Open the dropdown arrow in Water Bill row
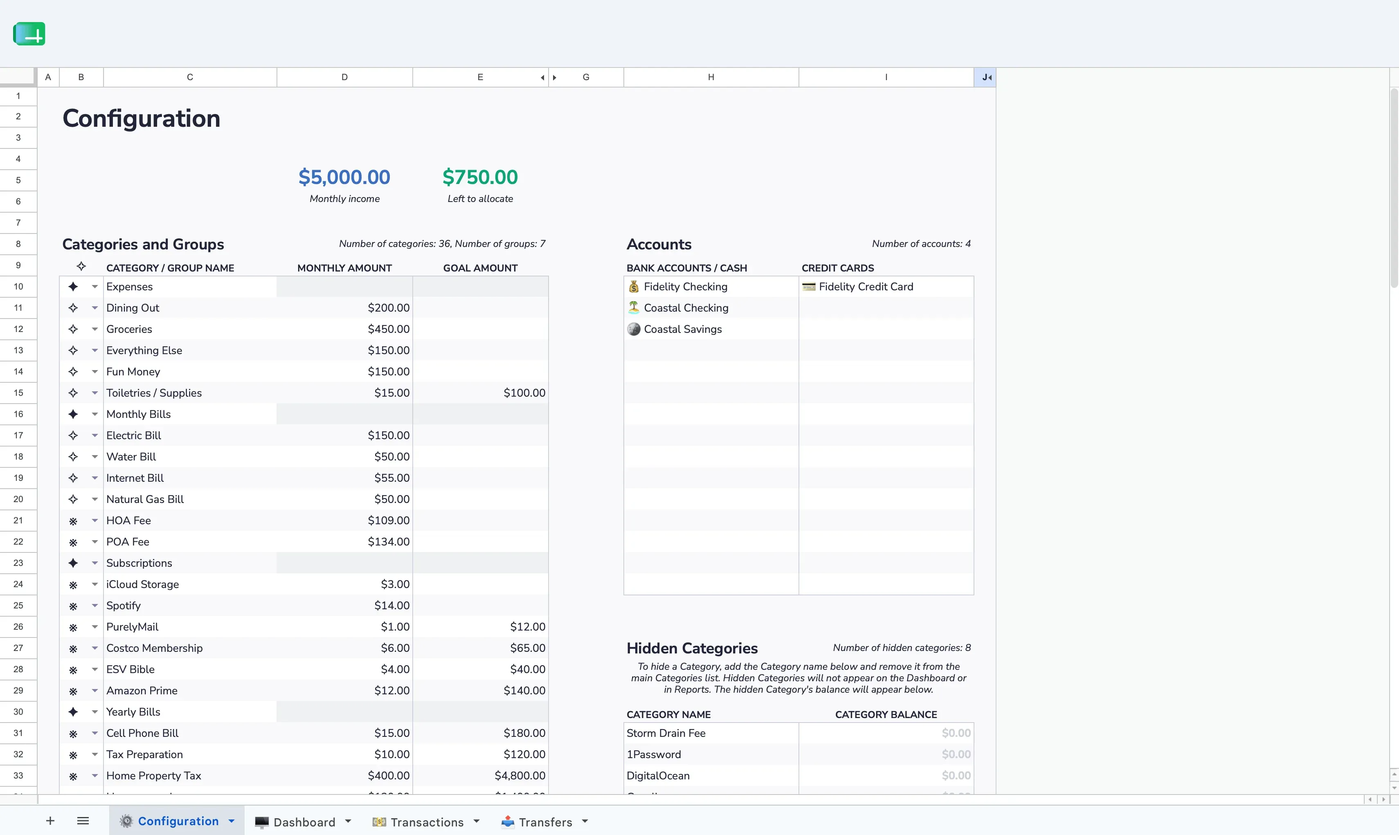 94,456
